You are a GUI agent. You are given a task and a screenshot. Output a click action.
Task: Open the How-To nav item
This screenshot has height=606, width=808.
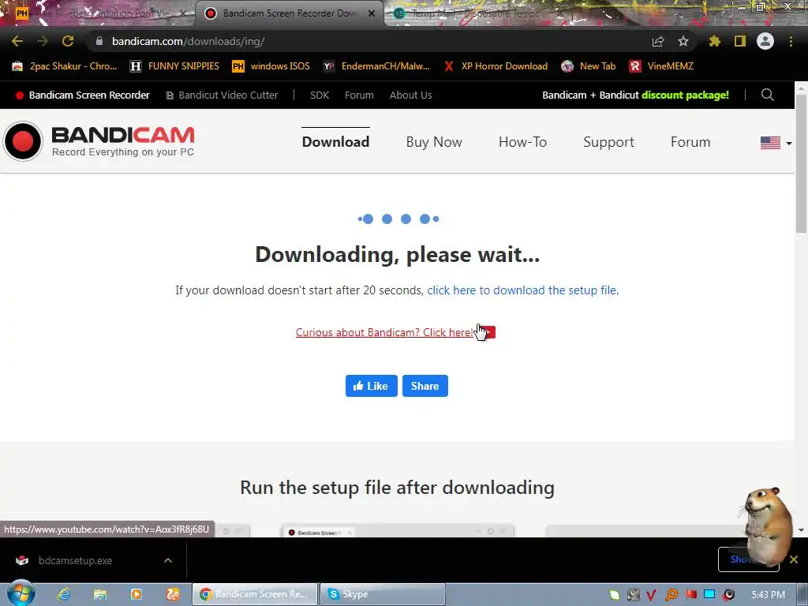pyautogui.click(x=522, y=142)
